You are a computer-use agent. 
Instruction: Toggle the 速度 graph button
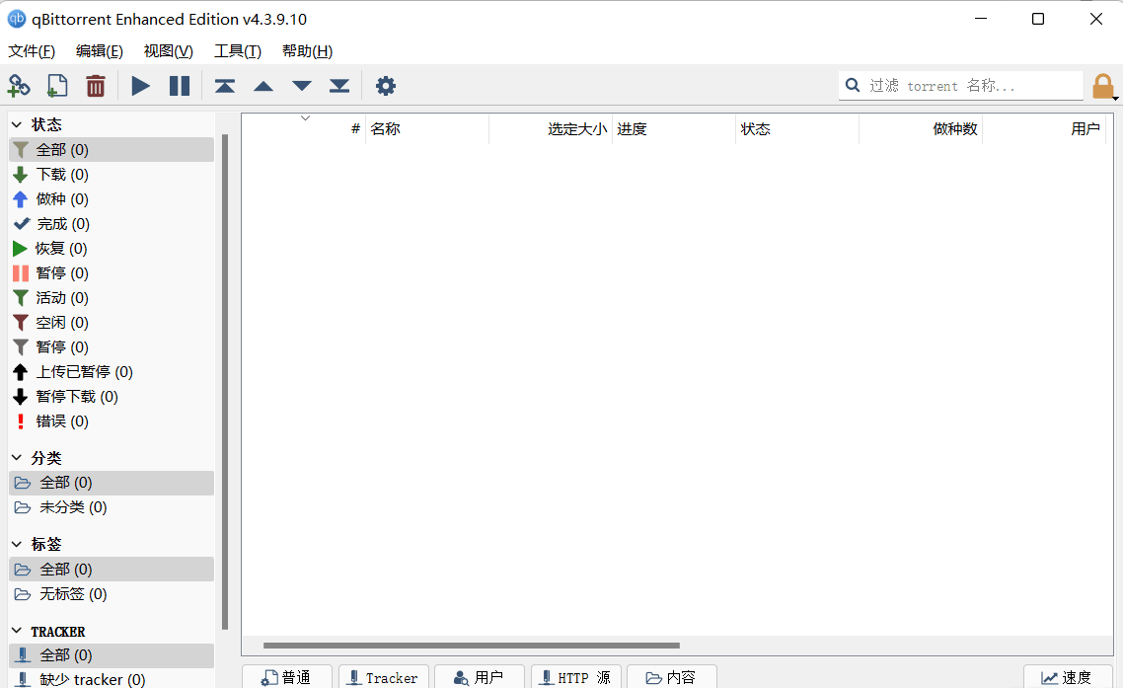1066,677
